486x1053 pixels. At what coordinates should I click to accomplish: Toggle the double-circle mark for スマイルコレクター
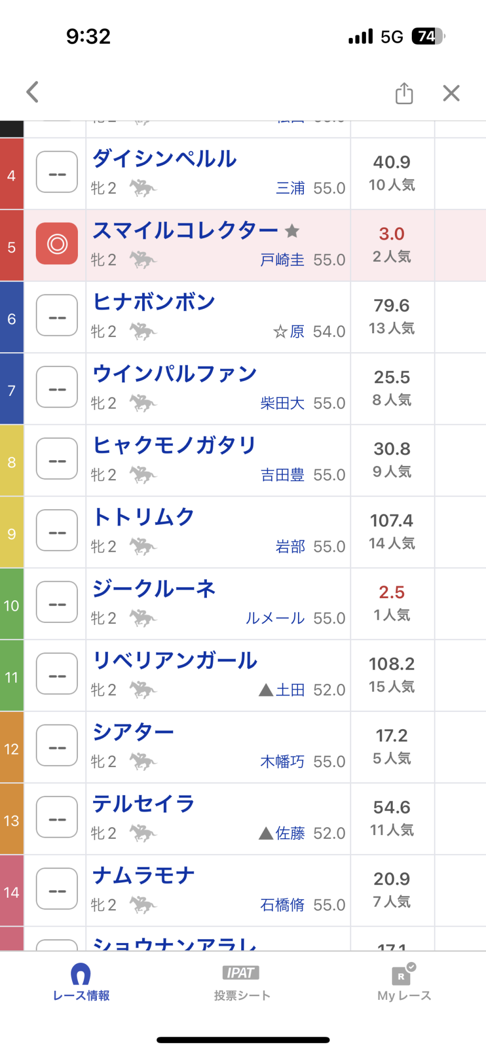pos(57,244)
